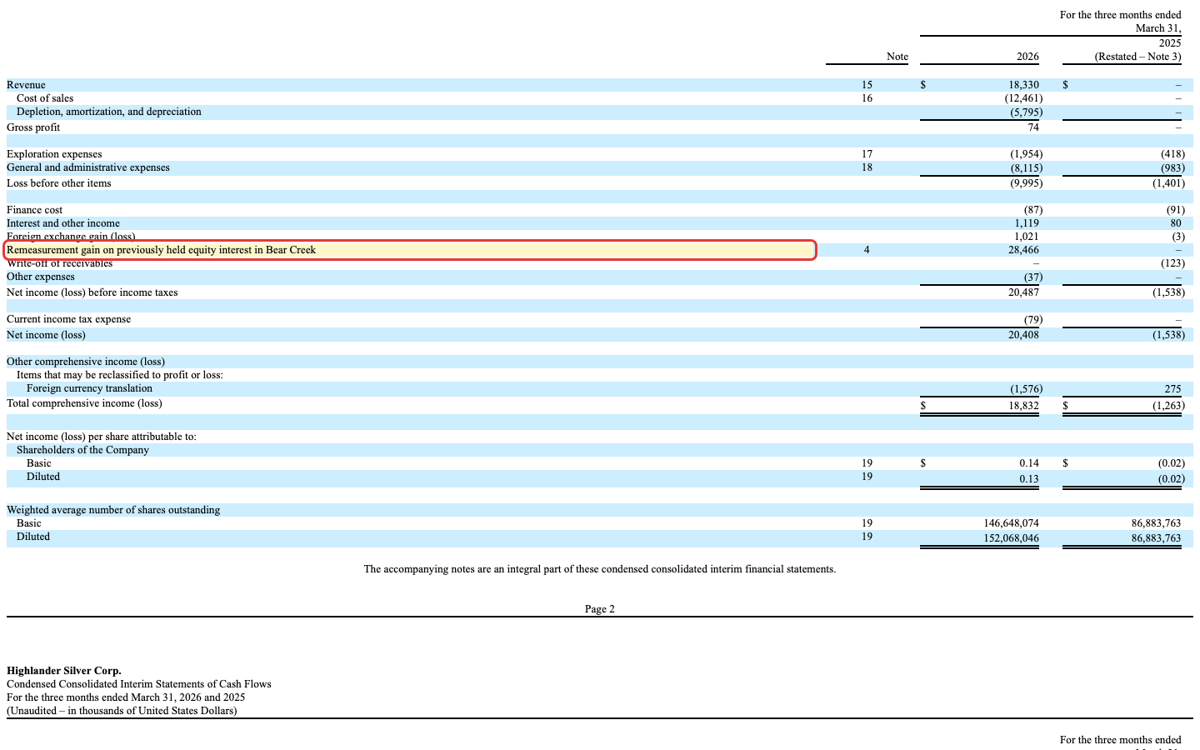This screenshot has height=750, width=1200.
Task: Select the Unaudited in thousands disclaimer line
Action: click(x=122, y=711)
